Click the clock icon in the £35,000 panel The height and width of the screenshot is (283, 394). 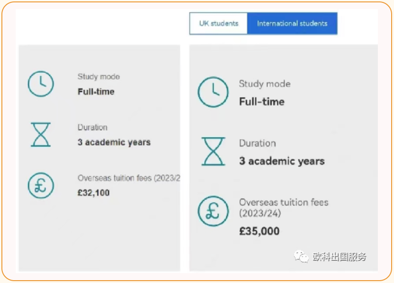pos(213,92)
